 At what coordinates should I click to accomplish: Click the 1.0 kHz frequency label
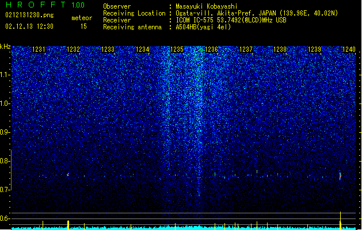5,103
